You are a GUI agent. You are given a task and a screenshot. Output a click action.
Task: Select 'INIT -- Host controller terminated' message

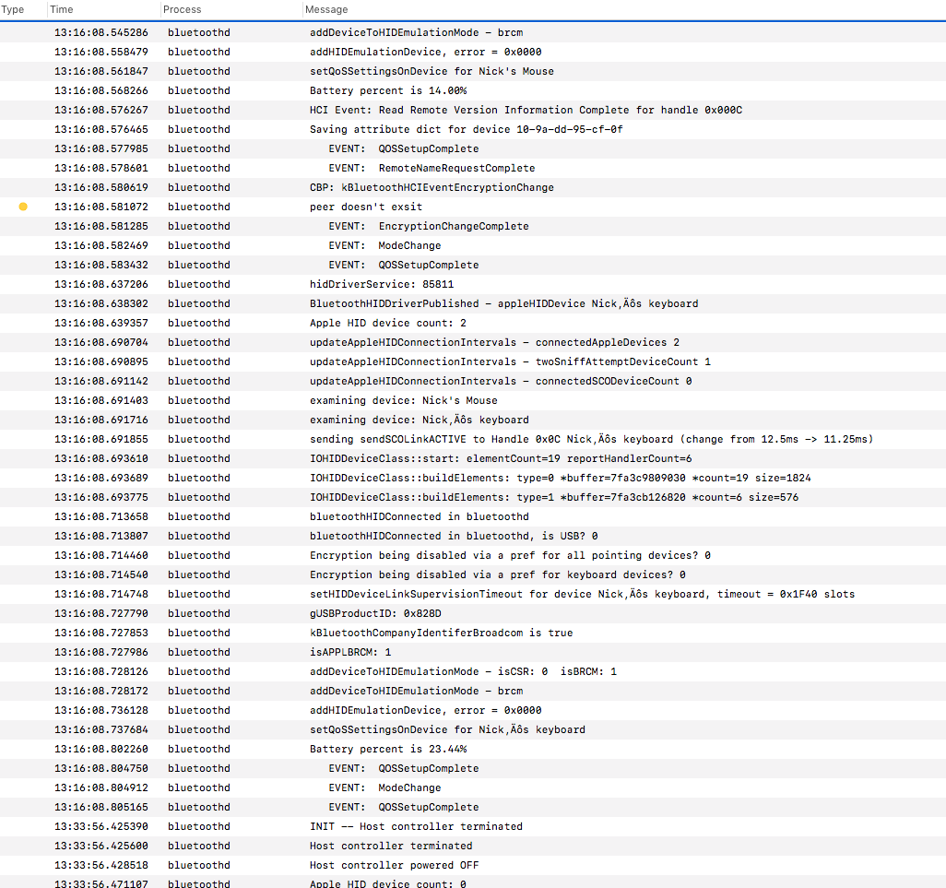(x=416, y=826)
